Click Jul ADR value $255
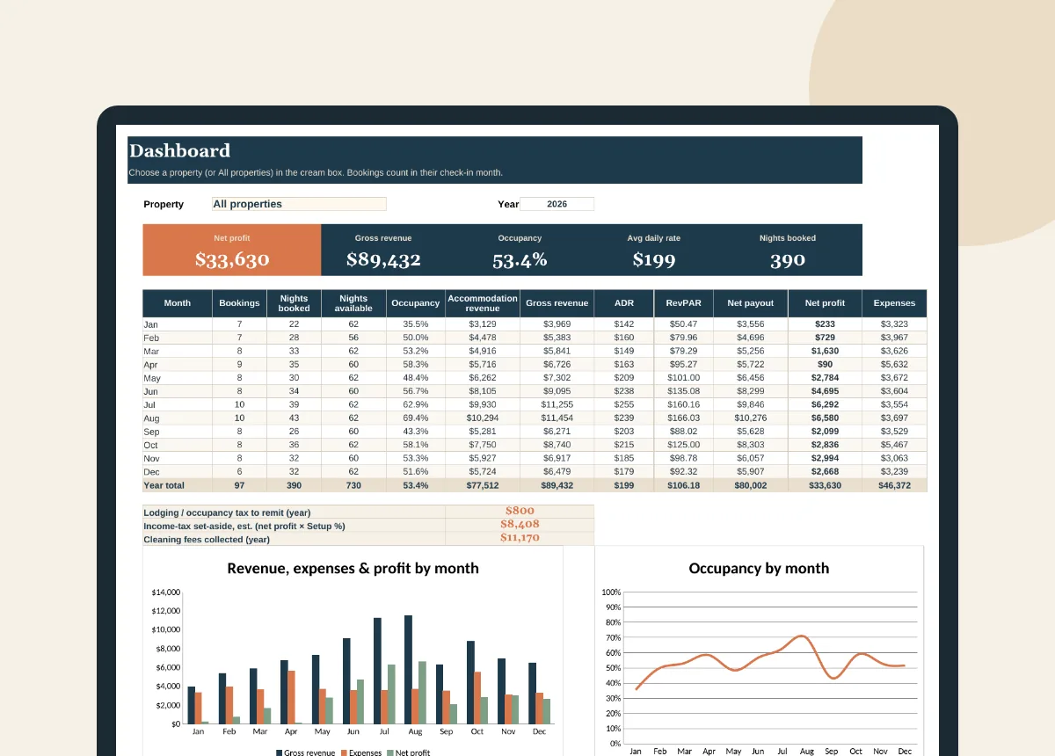1055x756 pixels. click(624, 404)
